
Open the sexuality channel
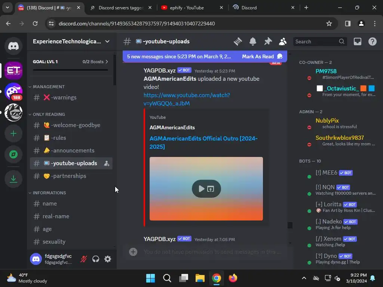(71, 242)
